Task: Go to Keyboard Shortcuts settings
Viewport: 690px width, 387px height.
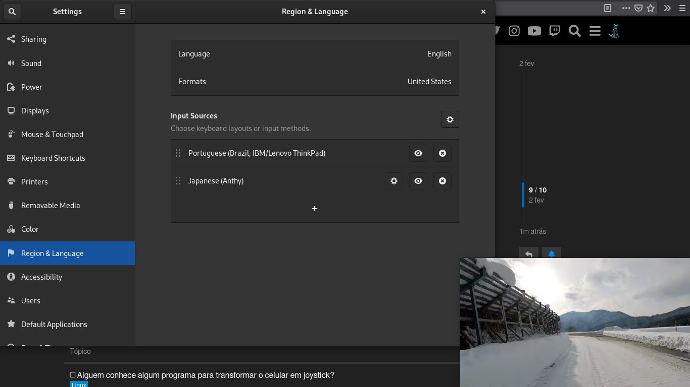Action: tap(53, 158)
